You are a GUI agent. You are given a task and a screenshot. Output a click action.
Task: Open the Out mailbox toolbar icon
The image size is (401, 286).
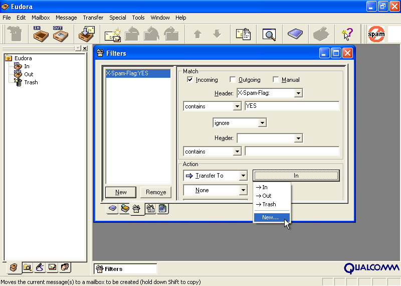60,34
